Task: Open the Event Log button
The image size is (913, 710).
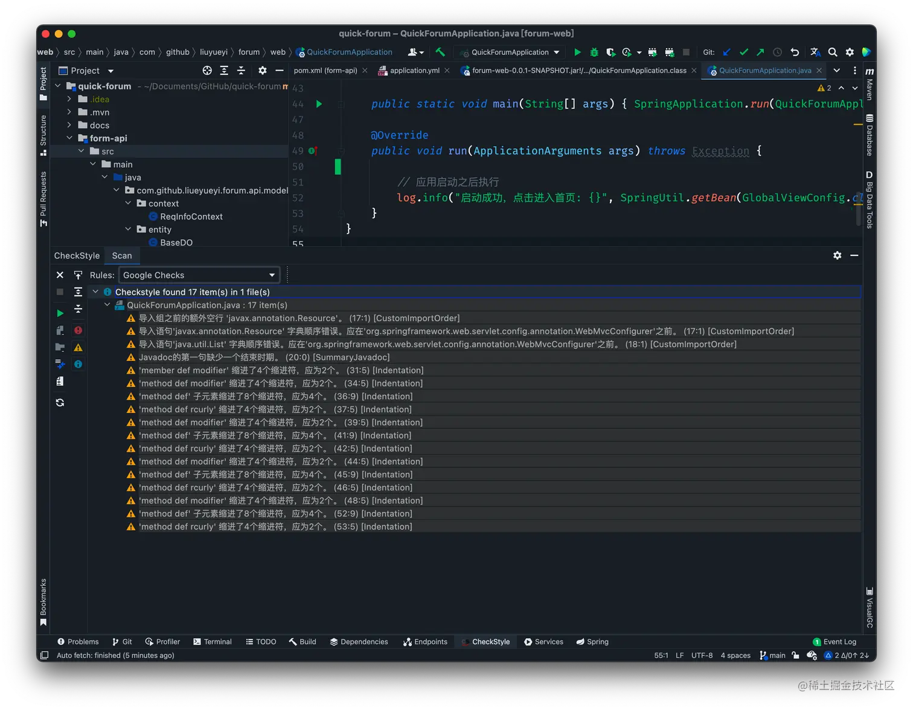Action: click(835, 642)
